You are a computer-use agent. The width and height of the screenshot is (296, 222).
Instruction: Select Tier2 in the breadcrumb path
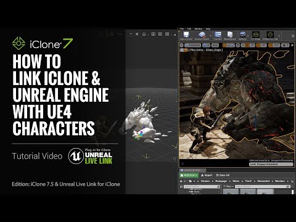pyautogui.click(x=249, y=181)
